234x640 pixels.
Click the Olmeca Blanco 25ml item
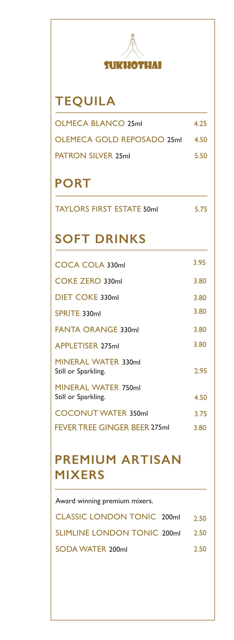[98, 123]
